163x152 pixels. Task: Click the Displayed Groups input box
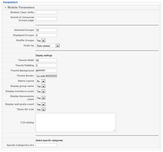pos(46,35)
